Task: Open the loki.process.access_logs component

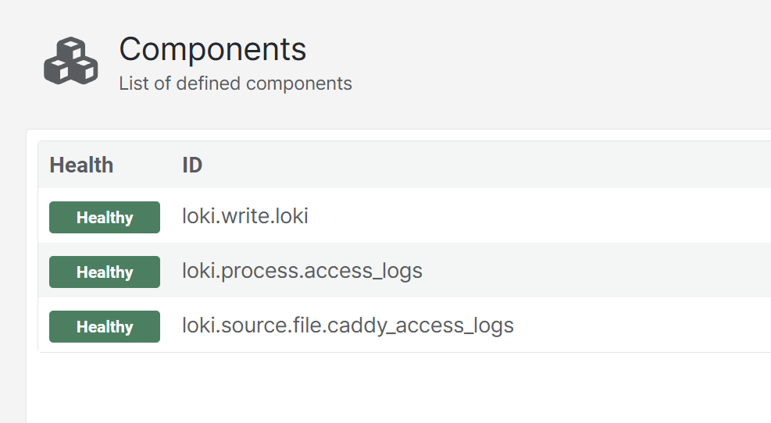Action: (302, 271)
